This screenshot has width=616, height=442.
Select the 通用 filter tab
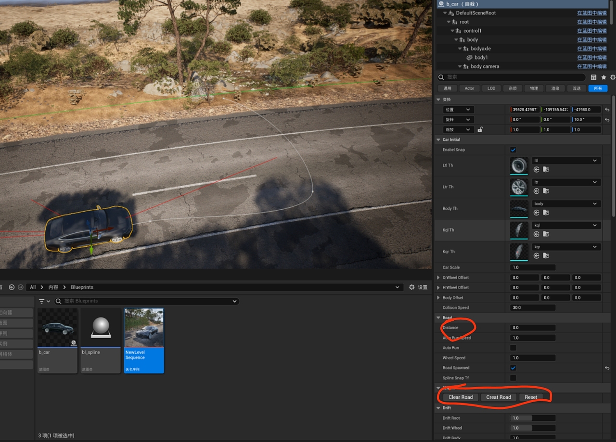click(x=447, y=88)
